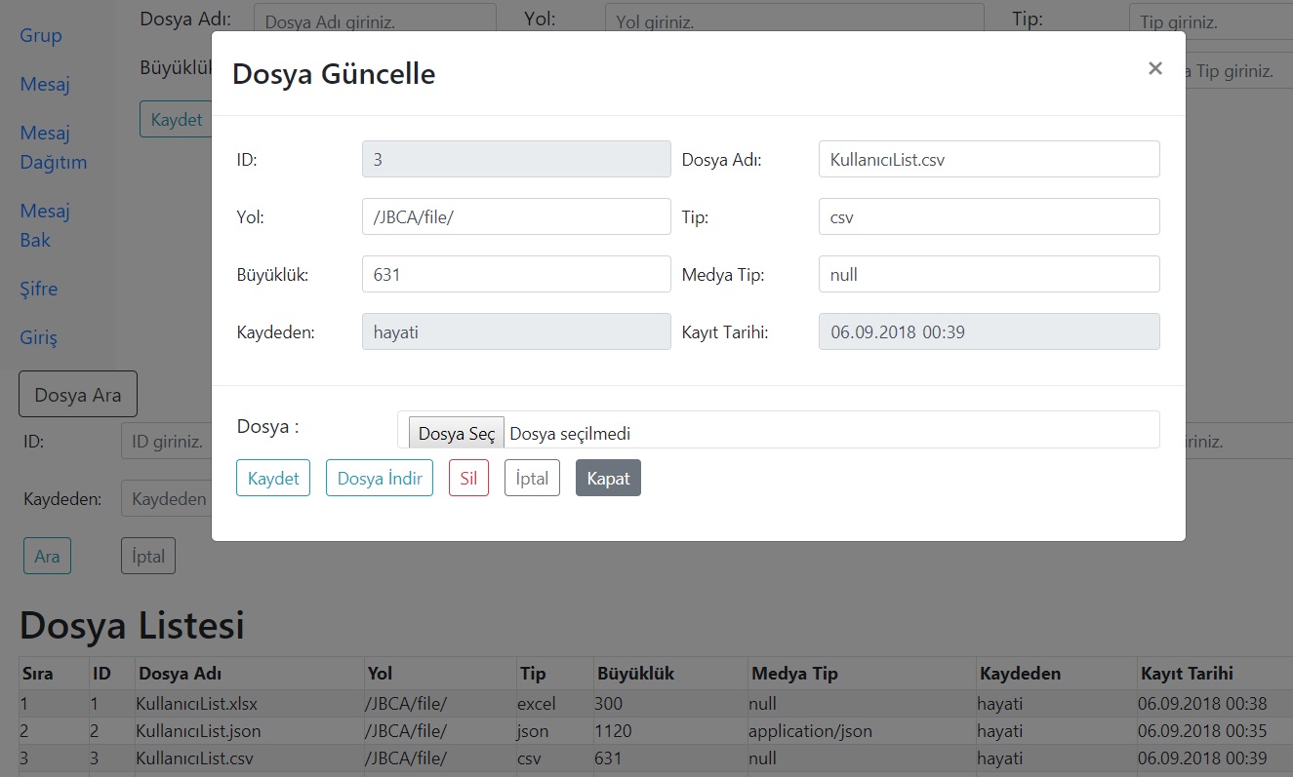Close the Dosya Güncelle dialog with X
This screenshot has height=777, width=1293.
(x=1154, y=68)
